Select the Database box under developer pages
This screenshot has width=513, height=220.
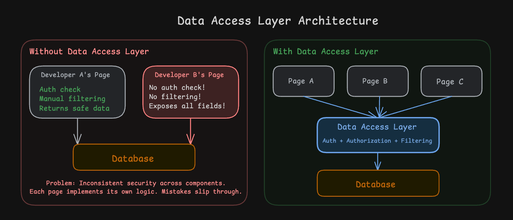tap(134, 157)
